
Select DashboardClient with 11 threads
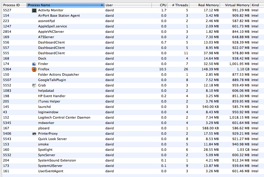click(51, 53)
